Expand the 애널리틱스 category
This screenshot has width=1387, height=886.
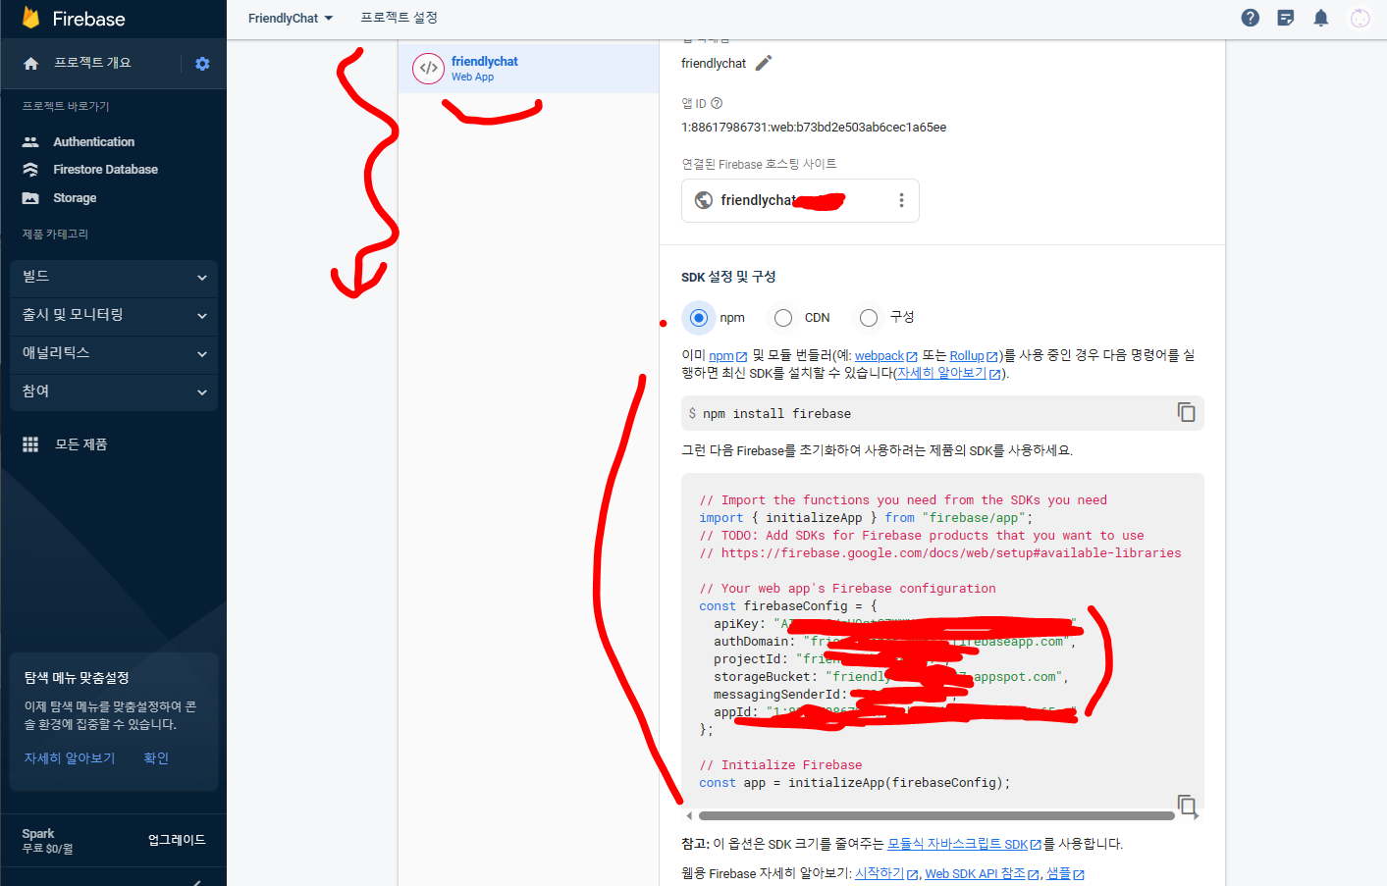114,354
